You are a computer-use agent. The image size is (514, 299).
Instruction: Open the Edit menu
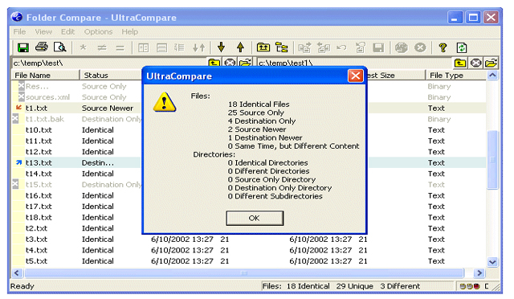point(67,32)
